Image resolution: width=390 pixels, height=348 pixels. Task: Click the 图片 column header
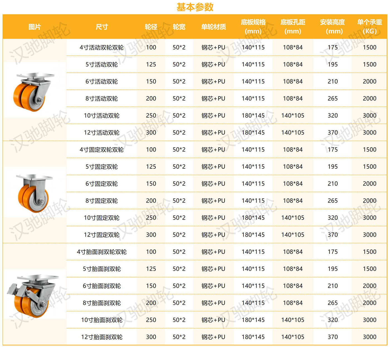coord(33,27)
